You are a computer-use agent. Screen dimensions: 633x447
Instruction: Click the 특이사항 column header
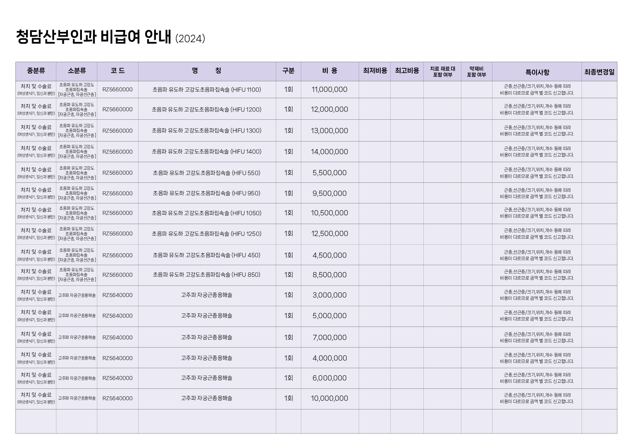pos(537,72)
